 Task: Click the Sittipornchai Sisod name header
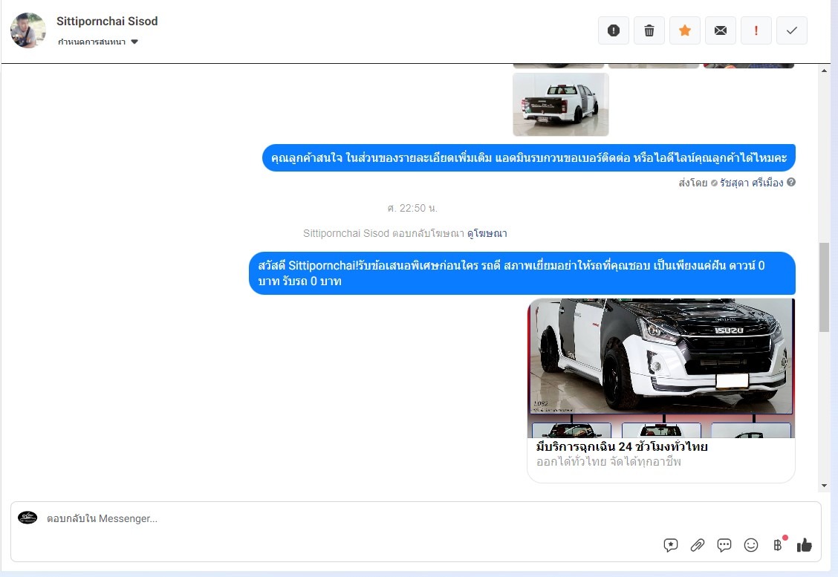(x=107, y=22)
